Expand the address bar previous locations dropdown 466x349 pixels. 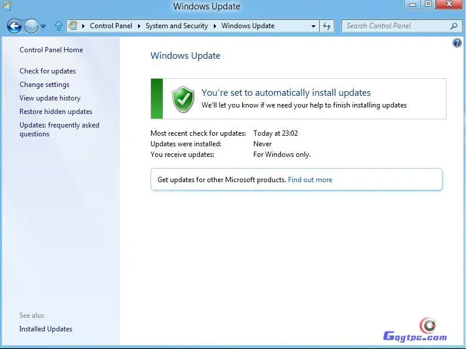pyautogui.click(x=313, y=26)
